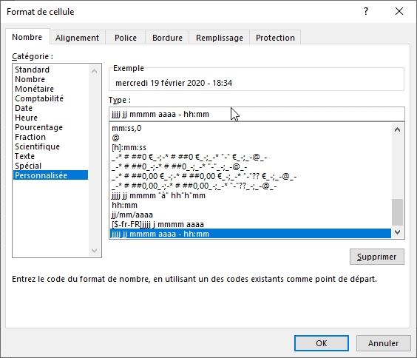
Task: Select format with # ##0,00 € and "-"??
Action: coord(250,176)
